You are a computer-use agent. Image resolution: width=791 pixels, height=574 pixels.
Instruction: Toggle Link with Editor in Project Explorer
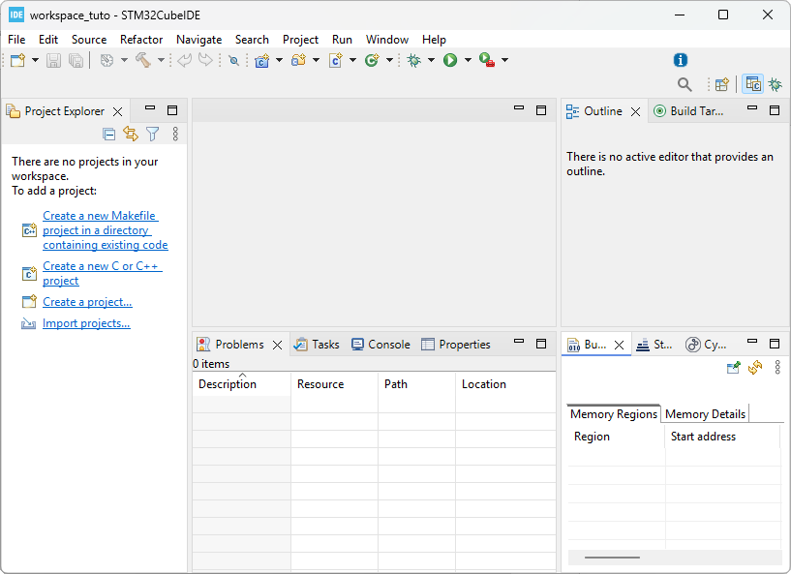pyautogui.click(x=131, y=135)
